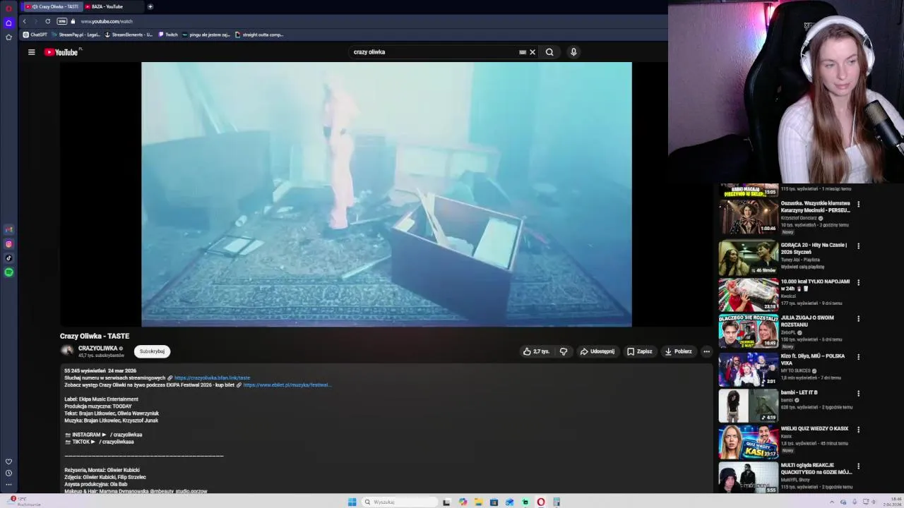Open TikTok in Opera sidebar
904x508 pixels.
[x=8, y=258]
